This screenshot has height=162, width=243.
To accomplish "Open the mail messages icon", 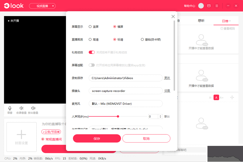I will (x=209, y=6).
